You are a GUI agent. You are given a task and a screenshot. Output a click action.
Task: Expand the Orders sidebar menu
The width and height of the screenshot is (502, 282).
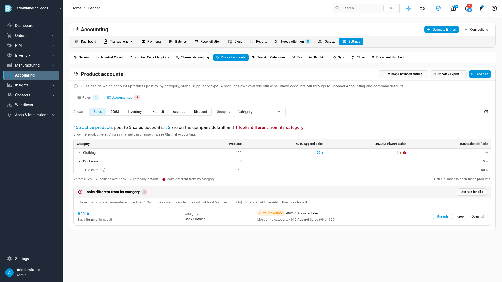(31, 36)
